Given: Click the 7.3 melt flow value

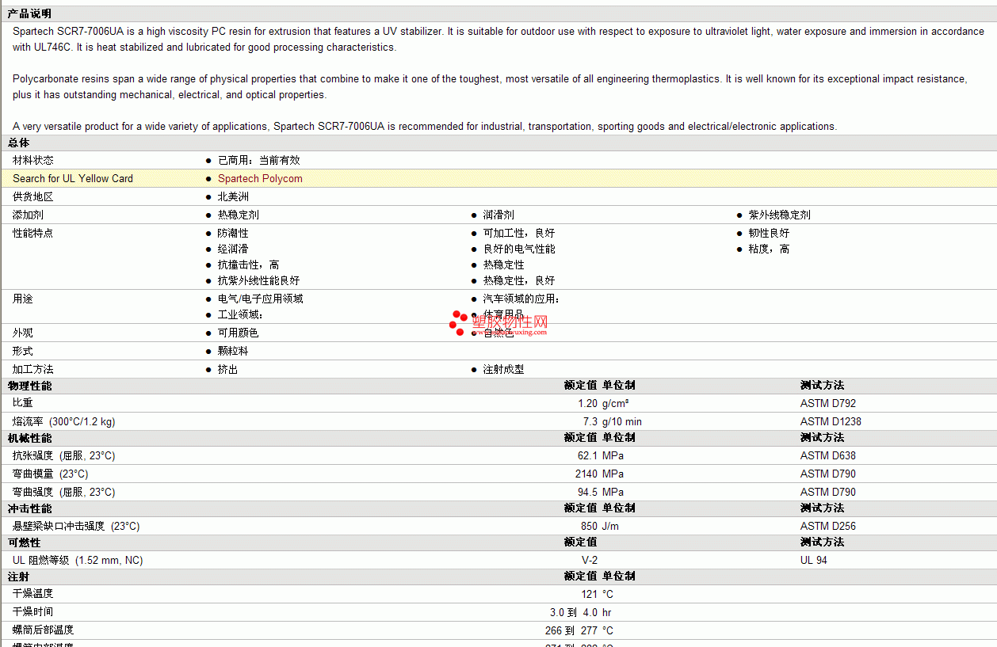Looking at the screenshot, I should click(x=590, y=421).
